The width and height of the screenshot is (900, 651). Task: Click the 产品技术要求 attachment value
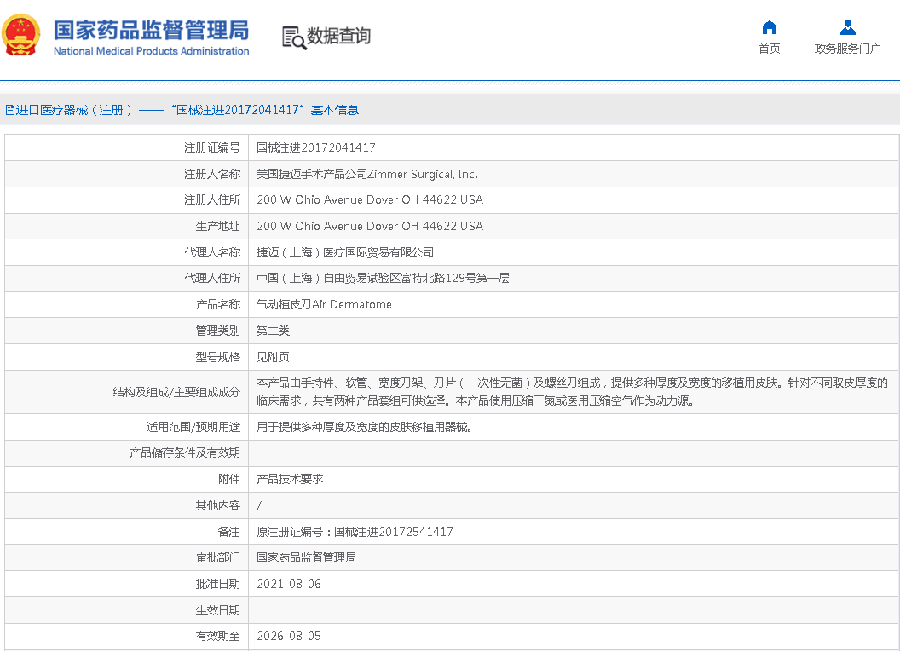click(x=289, y=479)
